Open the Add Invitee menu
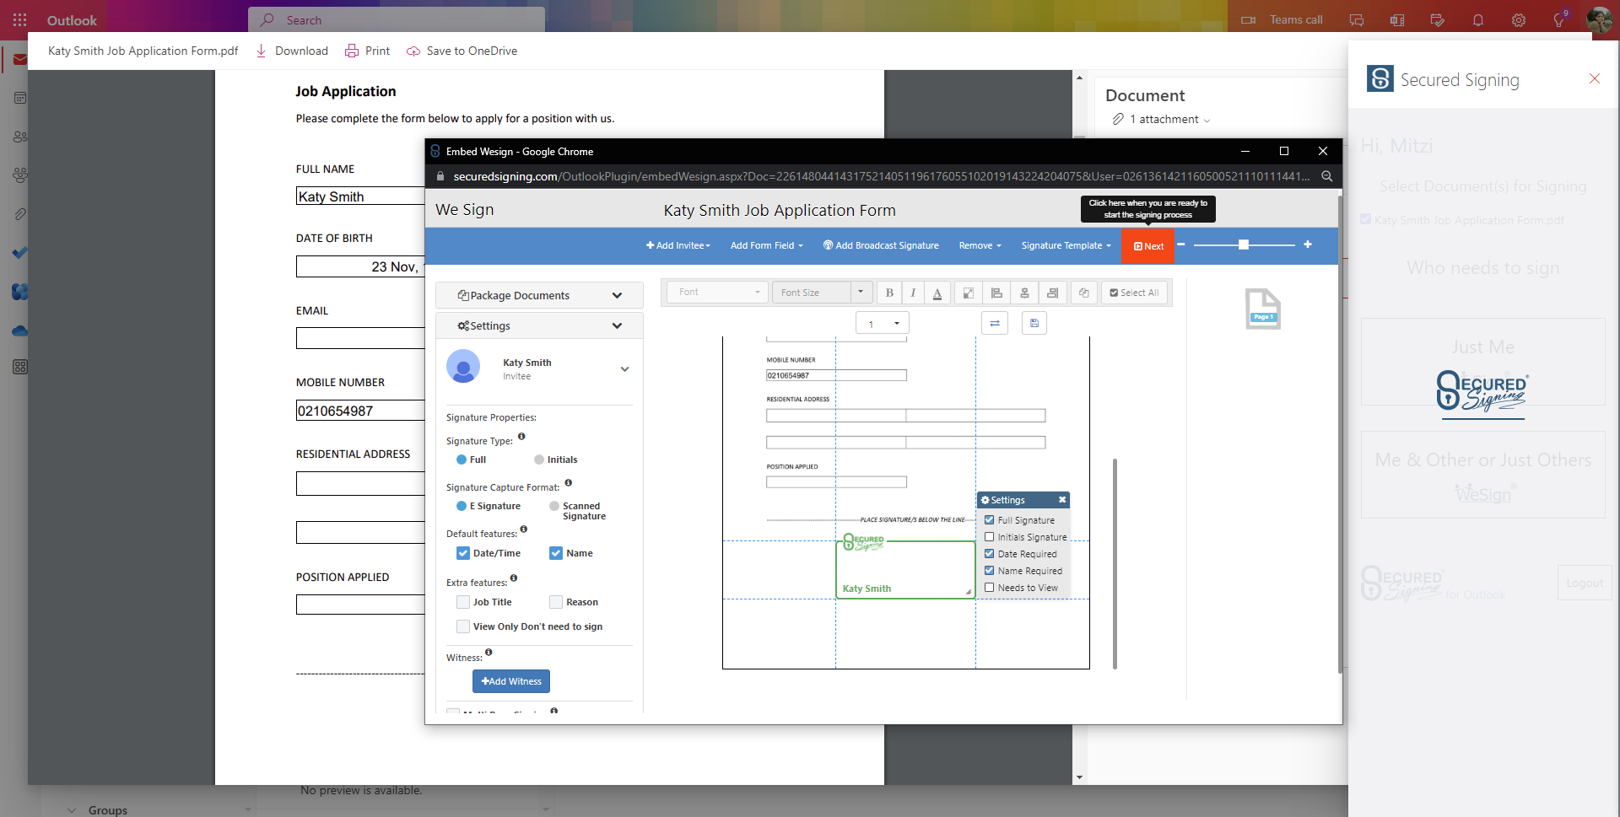Viewport: 1620px width, 817px height. (x=678, y=245)
